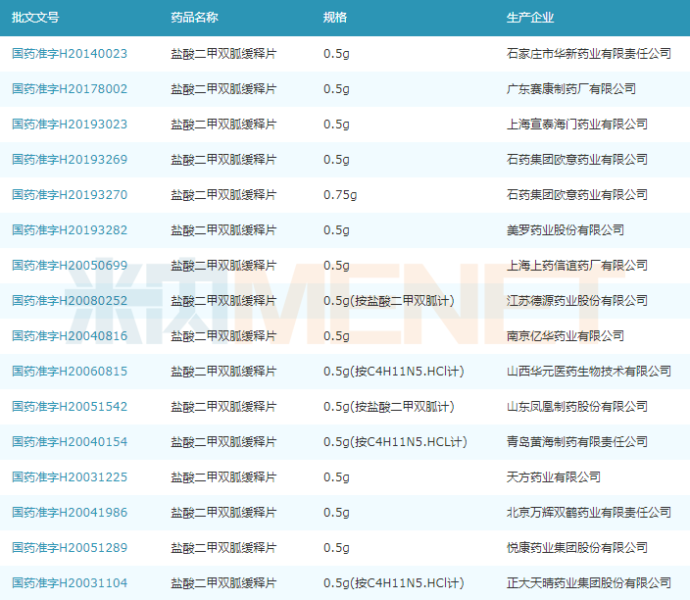
Task: Click drug name 盐酸二甲双胍缓释片 in the H20178002 row
Action: coord(223,89)
